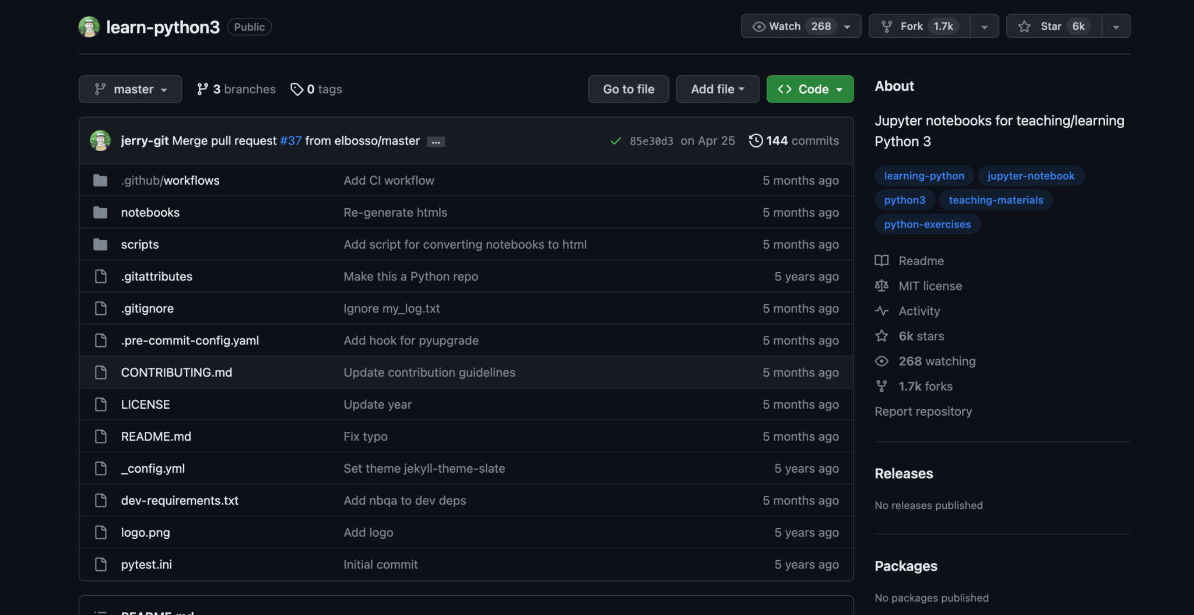Click the MIT license scales icon
The height and width of the screenshot is (615, 1194).
pos(882,286)
